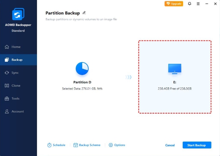This screenshot has width=220, height=156.
Task: Click the pencil icon to rename Partition Backup
Action: point(84,13)
